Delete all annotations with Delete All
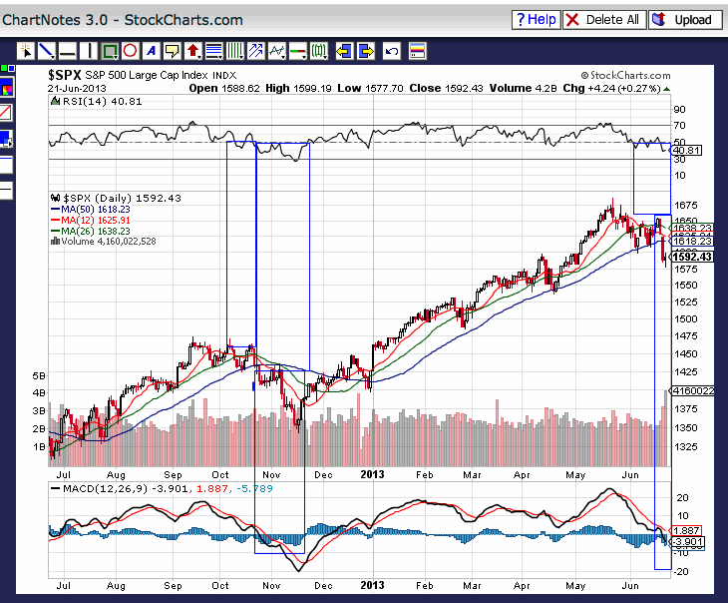 (604, 20)
